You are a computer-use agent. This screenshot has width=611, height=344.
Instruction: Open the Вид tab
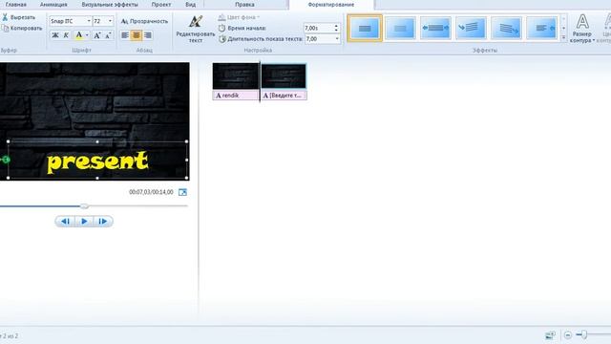click(191, 5)
